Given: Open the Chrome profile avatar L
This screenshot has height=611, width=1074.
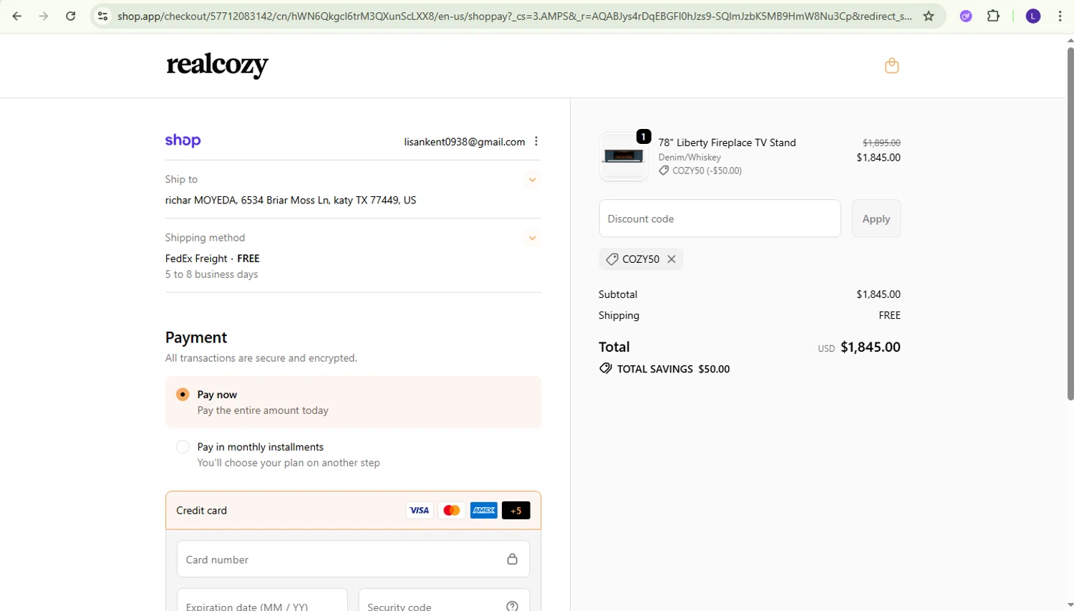Looking at the screenshot, I should click(x=1032, y=16).
